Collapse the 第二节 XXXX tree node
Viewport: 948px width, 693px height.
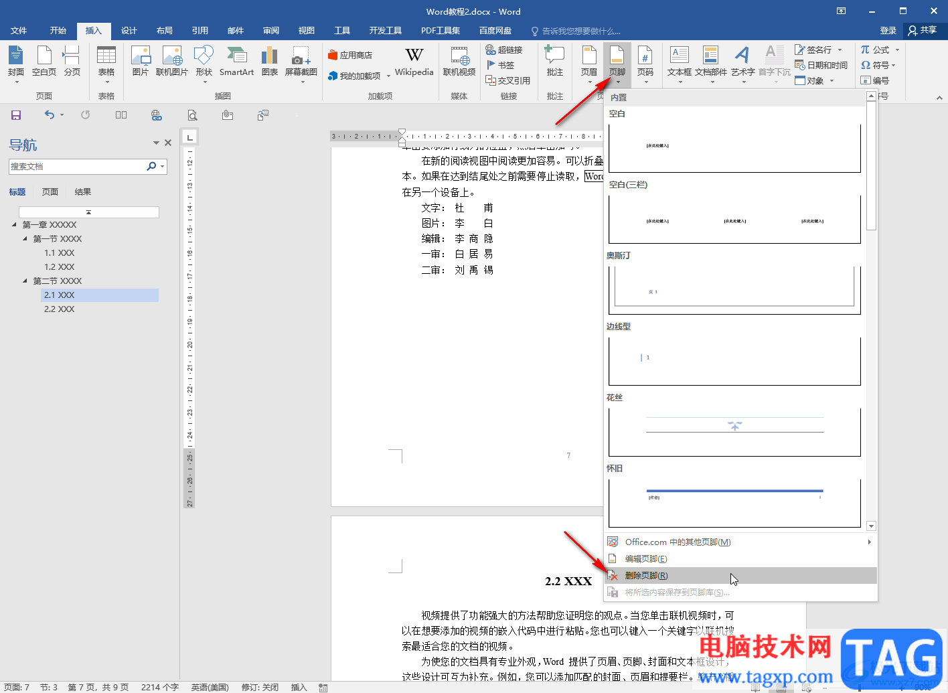(25, 281)
